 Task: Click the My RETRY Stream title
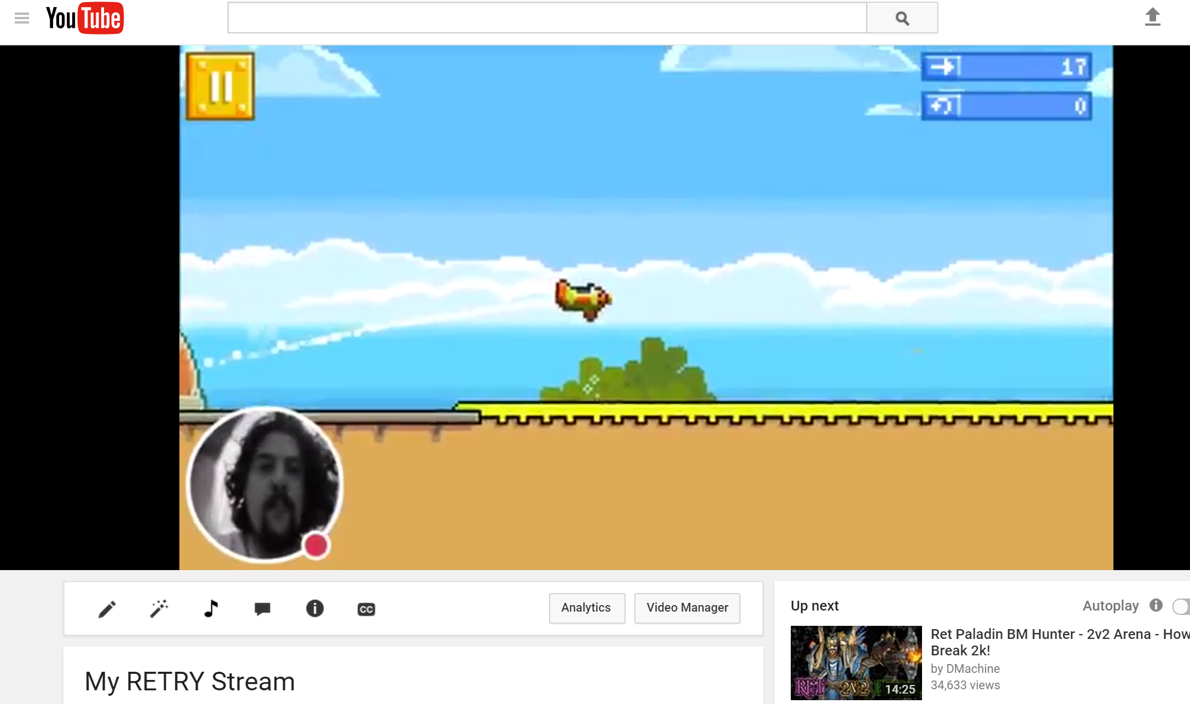pyautogui.click(x=190, y=682)
